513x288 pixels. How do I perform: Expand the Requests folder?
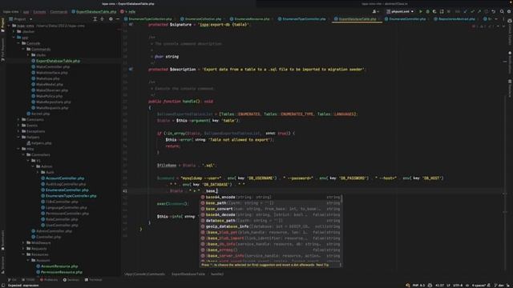tap(23, 249)
